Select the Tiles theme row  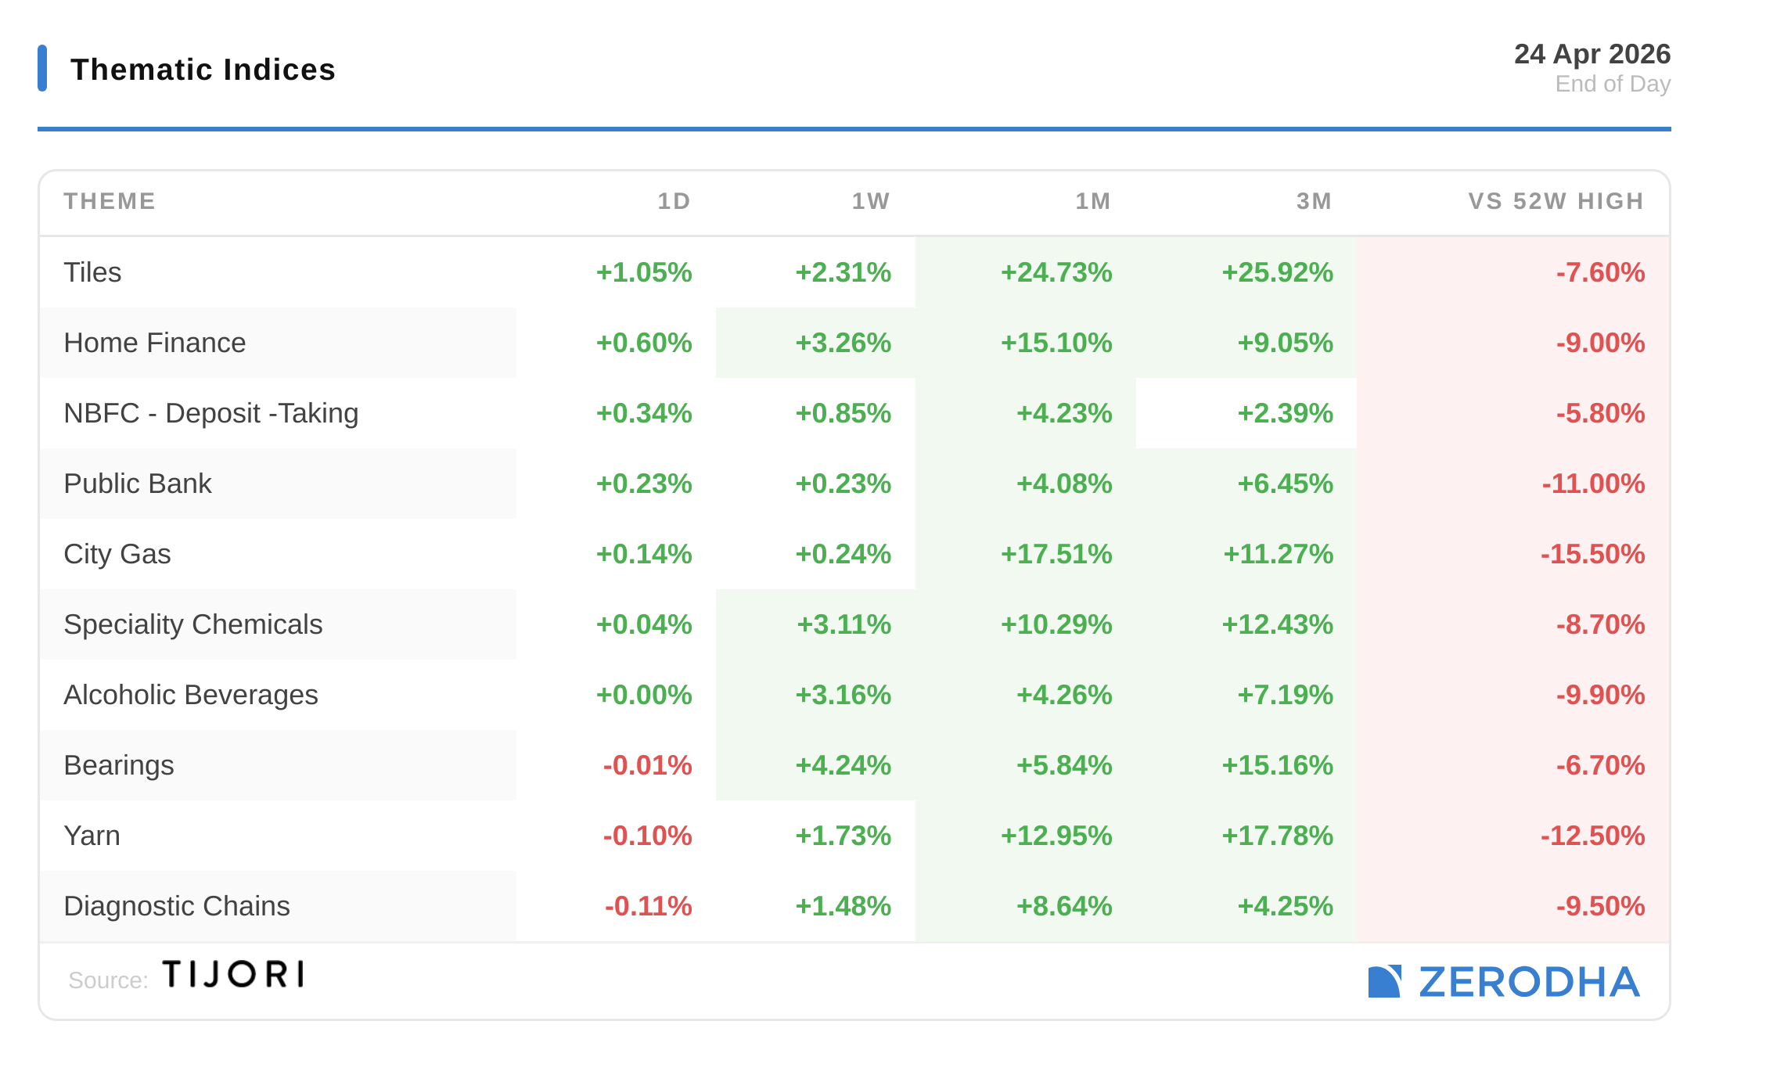[92, 272]
